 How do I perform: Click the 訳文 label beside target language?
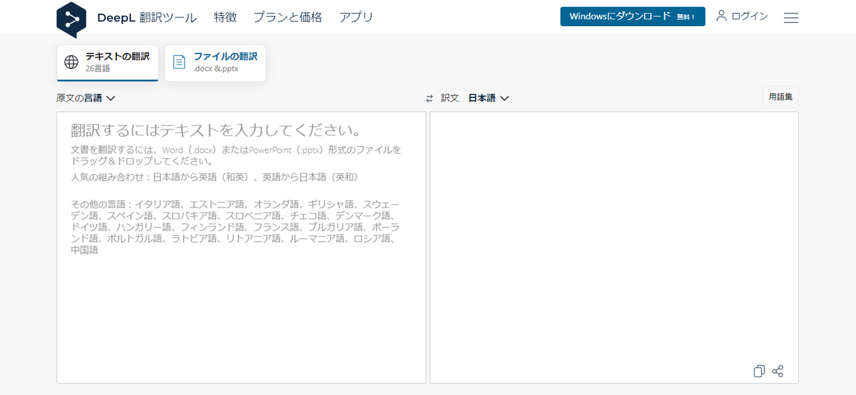coord(450,98)
